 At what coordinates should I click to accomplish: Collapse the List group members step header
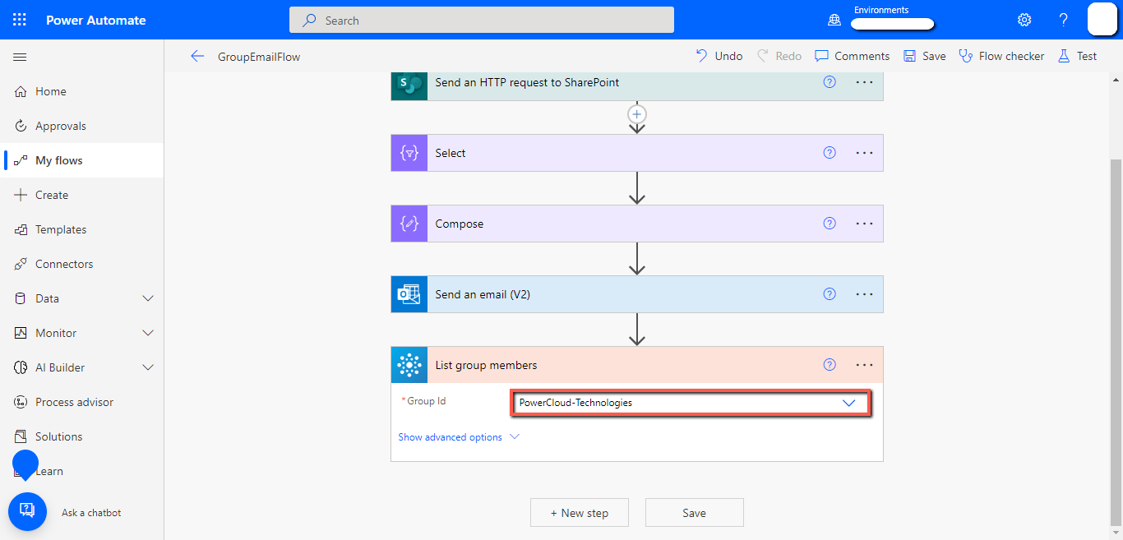pos(637,365)
